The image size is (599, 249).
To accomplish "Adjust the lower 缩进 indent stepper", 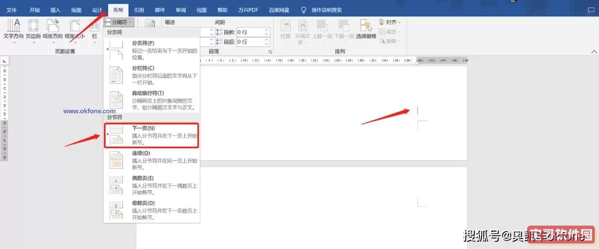I will click(x=211, y=42).
